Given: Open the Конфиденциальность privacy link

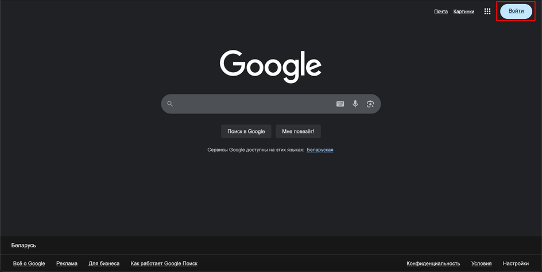Looking at the screenshot, I should coord(433,263).
